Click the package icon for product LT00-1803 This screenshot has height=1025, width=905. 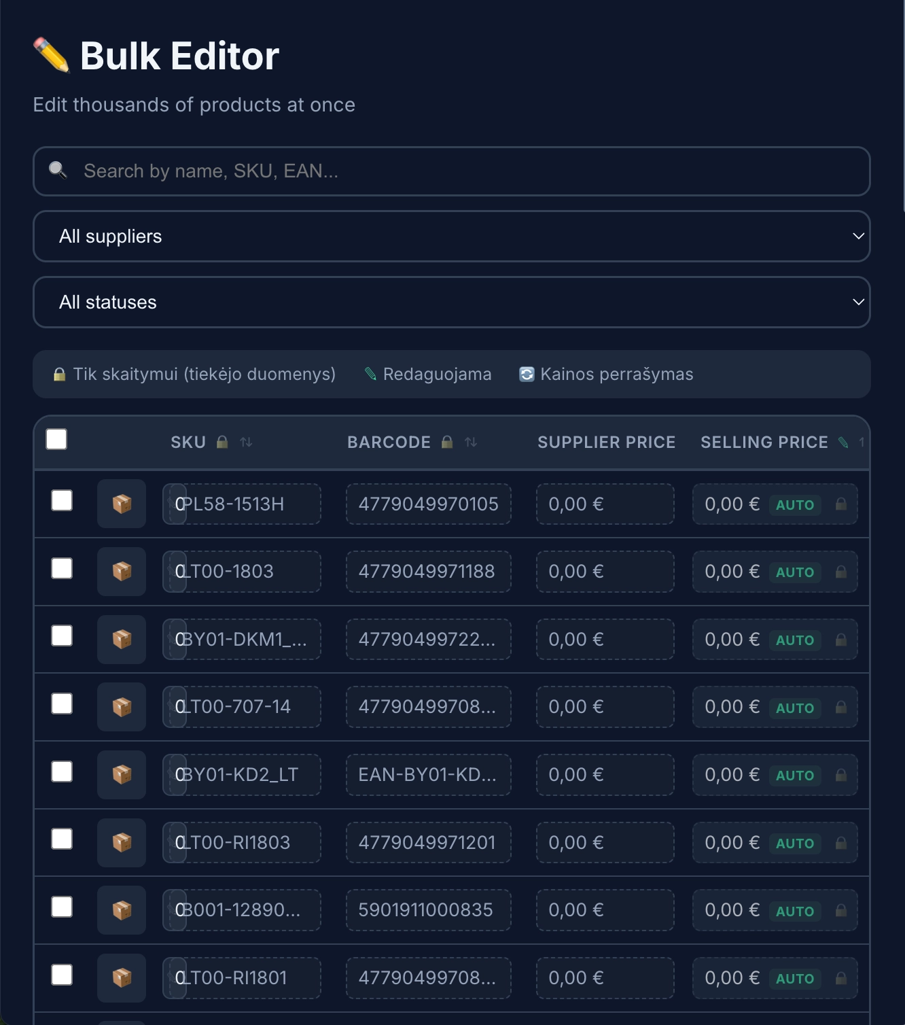121,571
